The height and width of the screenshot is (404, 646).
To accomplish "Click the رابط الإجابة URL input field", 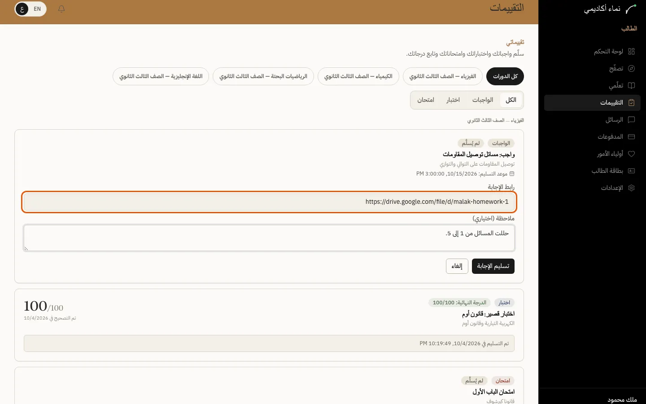I will pos(269,202).
